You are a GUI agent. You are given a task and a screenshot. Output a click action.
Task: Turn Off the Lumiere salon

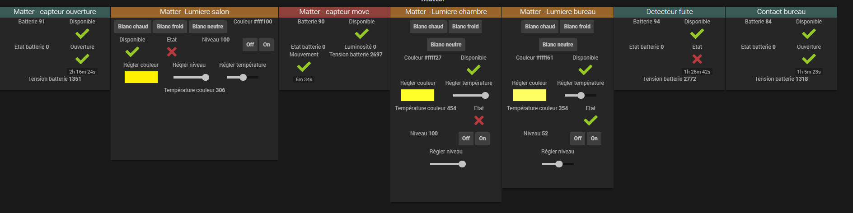(250, 45)
